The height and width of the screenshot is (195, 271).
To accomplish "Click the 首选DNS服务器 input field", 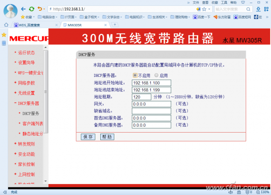I will click(x=151, y=118).
